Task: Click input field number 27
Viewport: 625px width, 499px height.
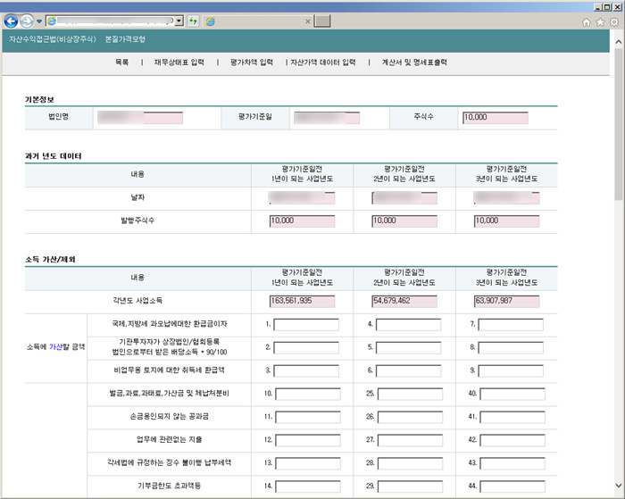Action: (410, 440)
